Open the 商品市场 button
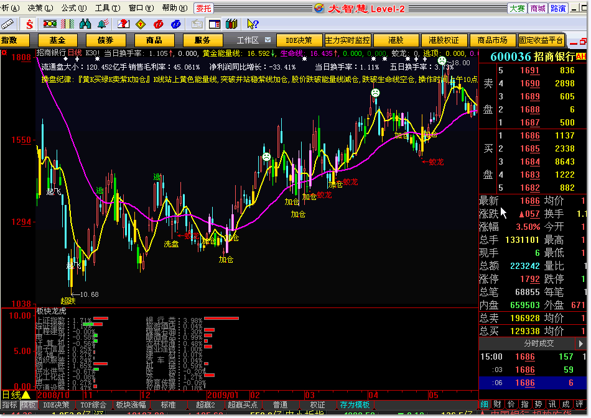 pos(492,40)
